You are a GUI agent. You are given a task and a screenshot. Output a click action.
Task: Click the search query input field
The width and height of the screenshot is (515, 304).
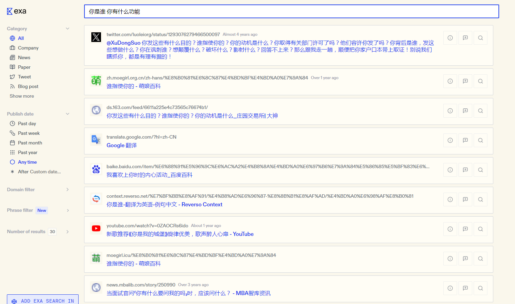(291, 11)
